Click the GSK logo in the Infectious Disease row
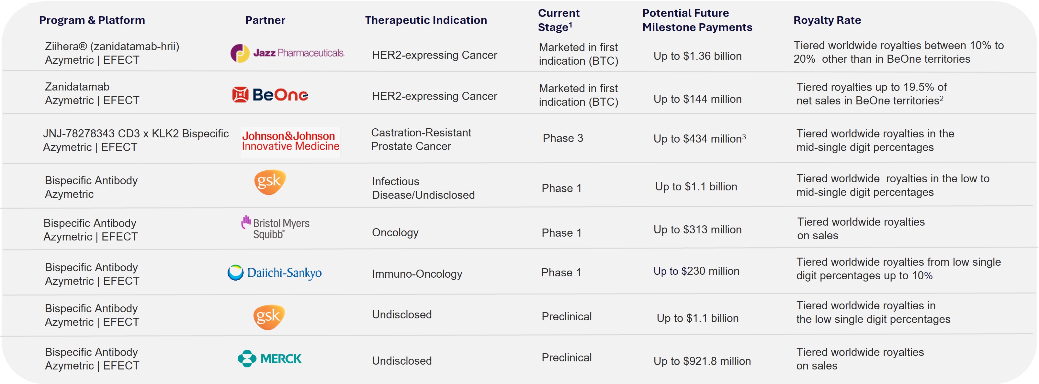The image size is (1039, 384). [270, 182]
